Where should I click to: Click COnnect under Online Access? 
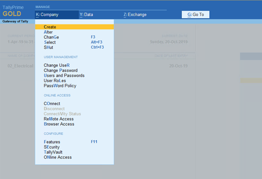52,104
